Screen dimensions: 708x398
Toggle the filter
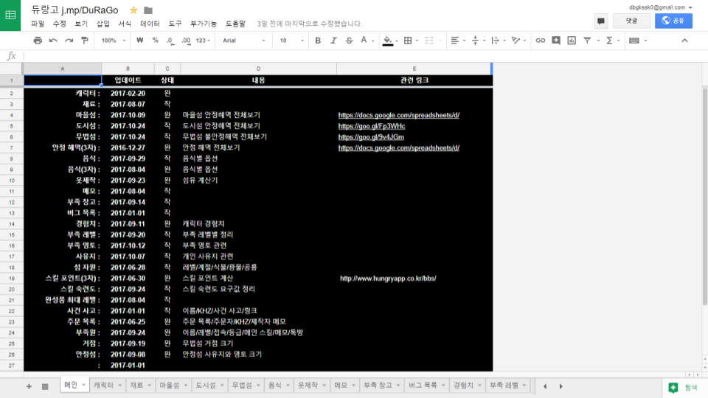[587, 41]
